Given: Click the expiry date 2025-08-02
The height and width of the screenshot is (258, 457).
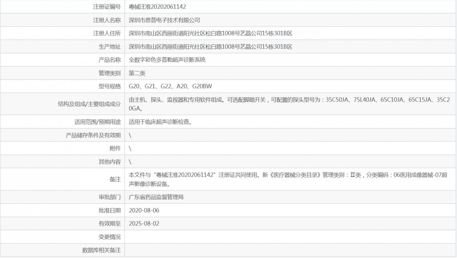Looking at the screenshot, I should 144,223.
